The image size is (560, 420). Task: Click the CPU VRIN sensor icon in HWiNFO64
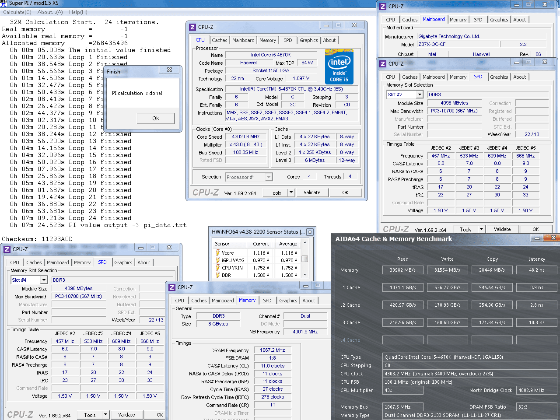pyautogui.click(x=217, y=268)
